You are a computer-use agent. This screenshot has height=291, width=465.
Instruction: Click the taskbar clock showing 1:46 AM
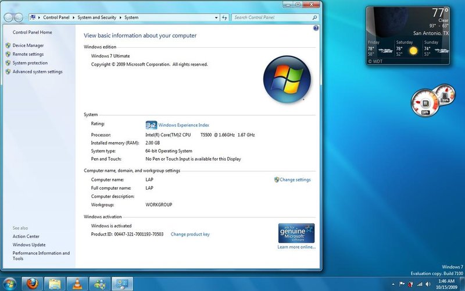446,284
